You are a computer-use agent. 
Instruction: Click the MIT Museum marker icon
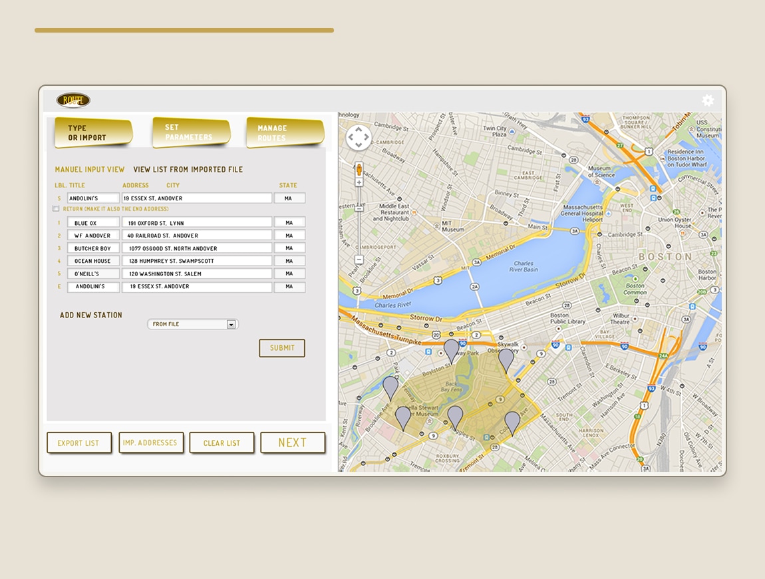point(436,226)
